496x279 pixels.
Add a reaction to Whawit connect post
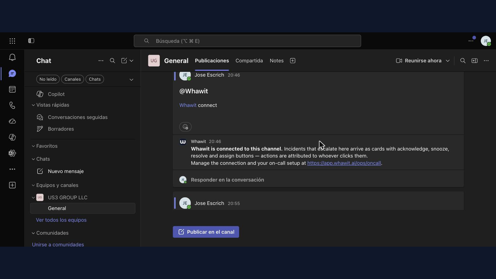pyautogui.click(x=185, y=127)
